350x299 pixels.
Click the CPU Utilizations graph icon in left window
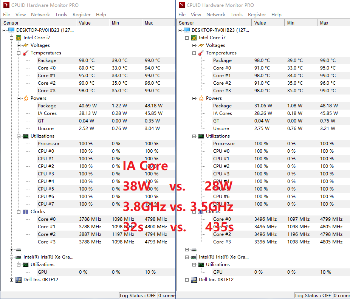[x=26, y=136]
